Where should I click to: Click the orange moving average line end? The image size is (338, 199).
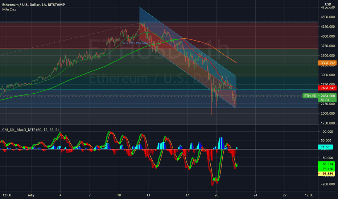[237, 63]
